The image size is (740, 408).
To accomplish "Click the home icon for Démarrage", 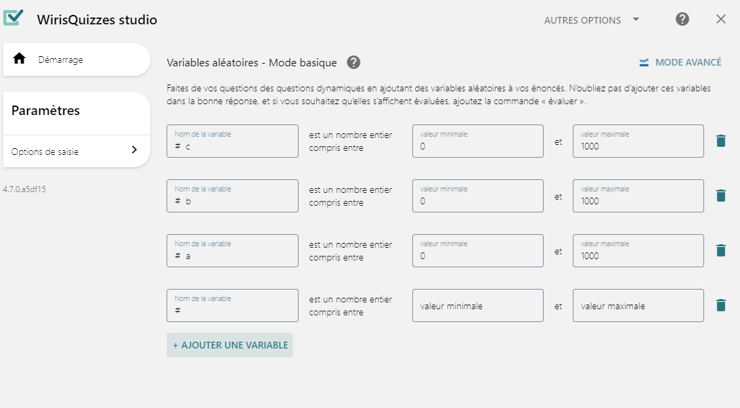I will (x=20, y=58).
